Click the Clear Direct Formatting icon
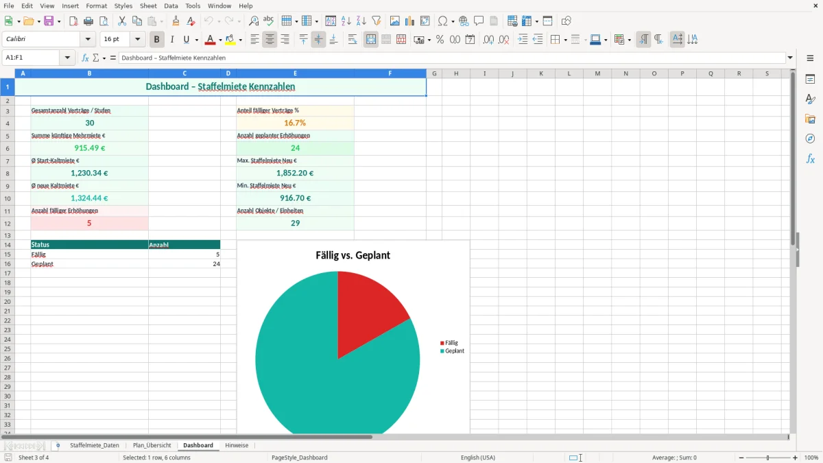Viewport: 823px width, 463px height. tap(191, 21)
